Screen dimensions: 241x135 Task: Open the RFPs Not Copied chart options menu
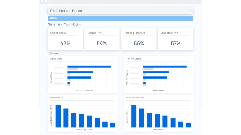click(188, 58)
